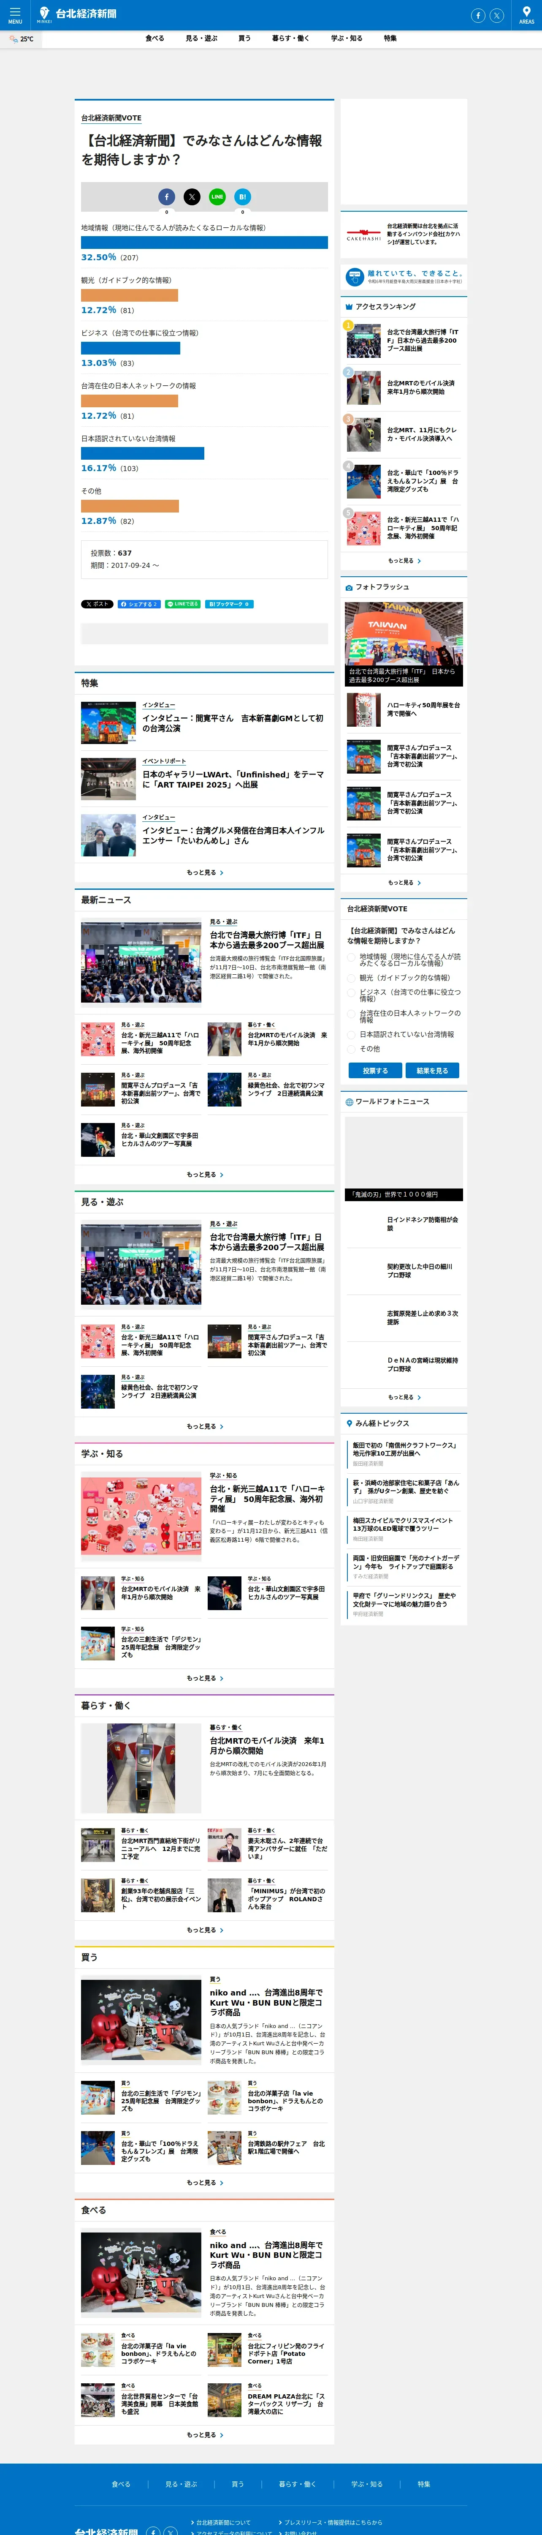542x2535 pixels.
Task: Open the X icon in the header
Action: pos(497,16)
